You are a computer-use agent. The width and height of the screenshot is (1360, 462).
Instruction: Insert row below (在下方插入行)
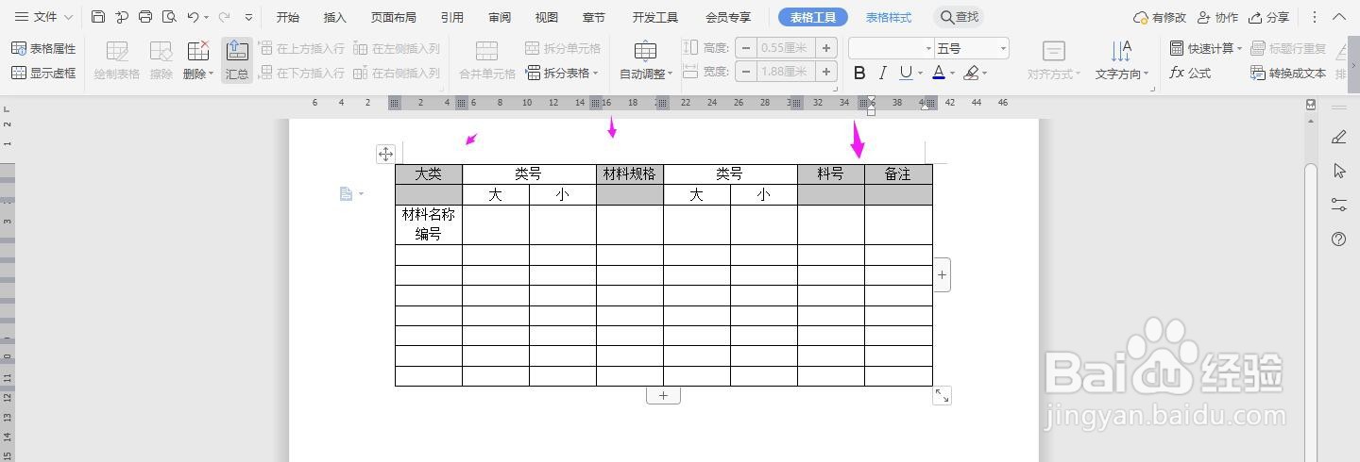[x=301, y=73]
